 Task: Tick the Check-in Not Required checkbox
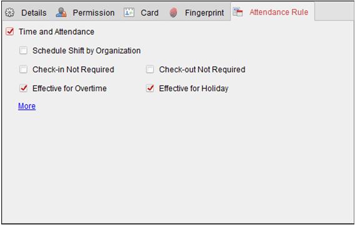(x=23, y=69)
